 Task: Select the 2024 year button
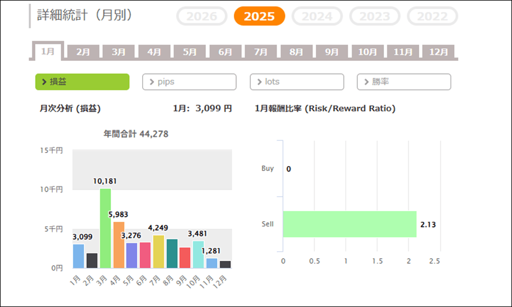[x=317, y=16]
